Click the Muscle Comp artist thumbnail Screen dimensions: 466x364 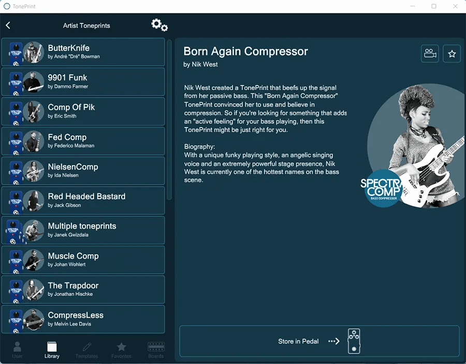pyautogui.click(x=33, y=260)
